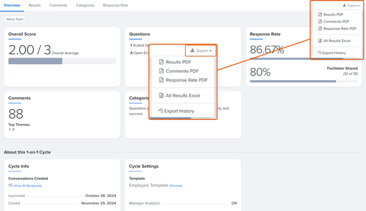Expand the enlarged Export dropdown caret
Viewport: 366px width, 211px height.
click(x=210, y=51)
